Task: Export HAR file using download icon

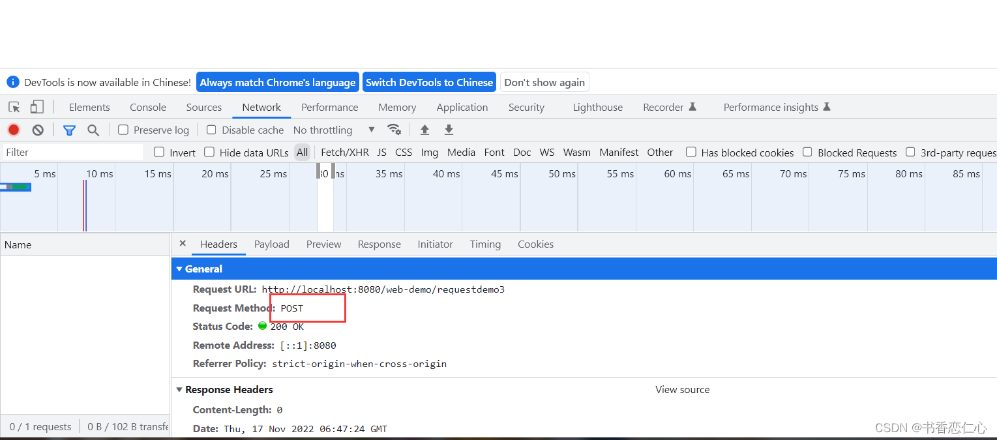Action: pos(449,129)
